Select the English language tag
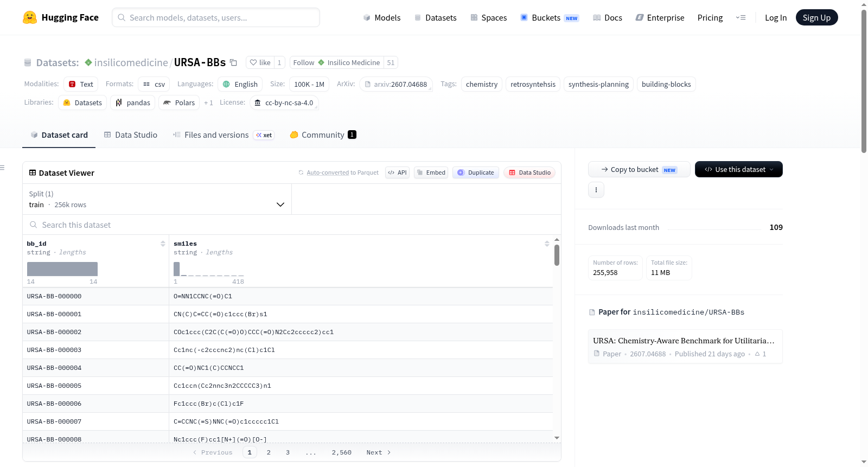 tap(240, 84)
